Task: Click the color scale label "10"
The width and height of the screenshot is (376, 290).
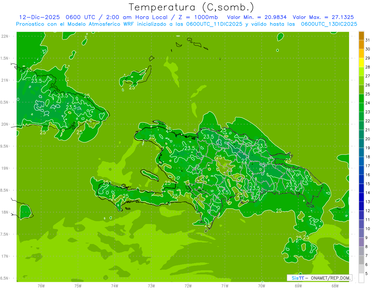Action: coord(368,229)
